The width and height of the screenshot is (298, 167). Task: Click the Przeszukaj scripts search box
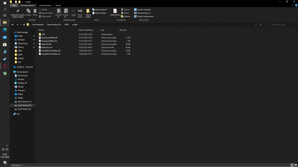coord(280,25)
